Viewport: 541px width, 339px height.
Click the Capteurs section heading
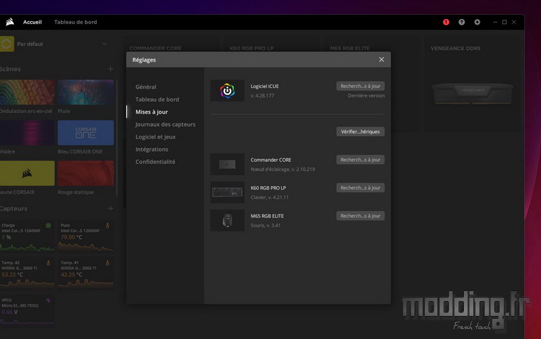[14, 208]
